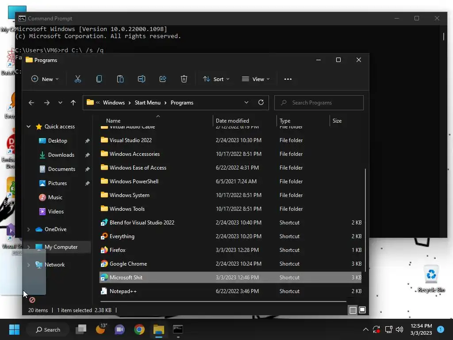This screenshot has width=453, height=340.
Task: Switch to large thumbnails view icon
Action: point(362,310)
